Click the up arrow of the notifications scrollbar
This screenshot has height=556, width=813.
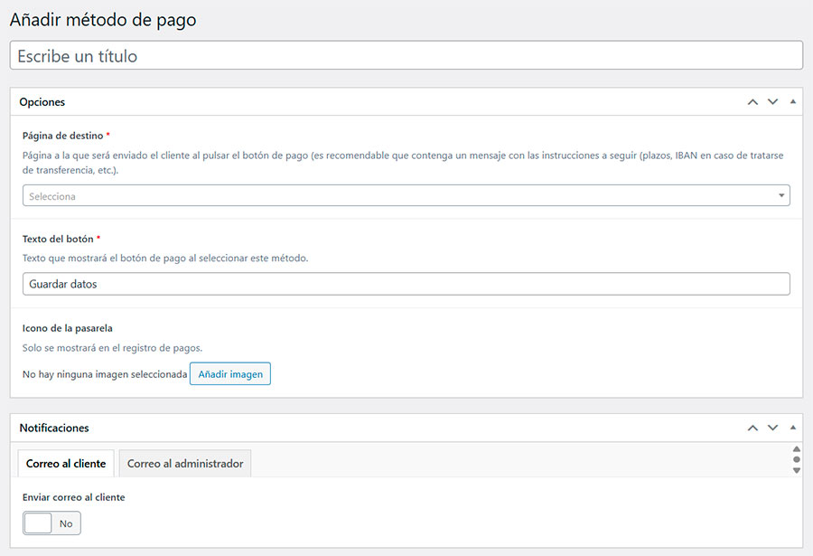[796, 449]
